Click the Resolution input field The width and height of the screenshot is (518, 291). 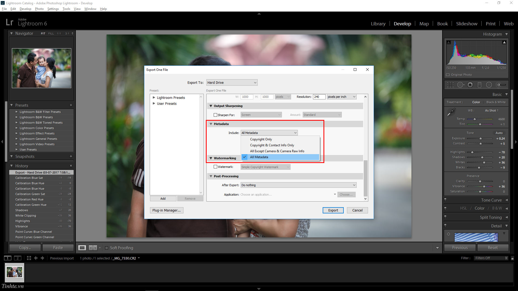coord(319,97)
